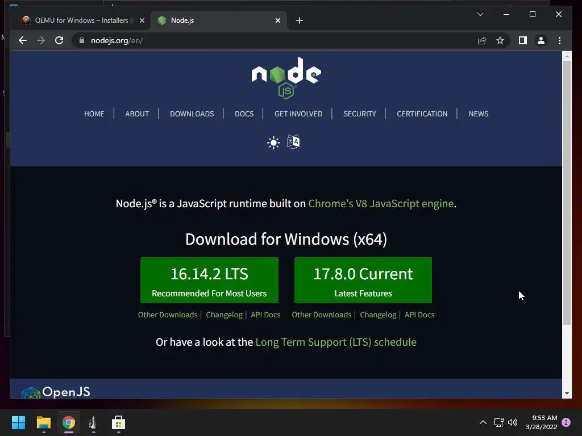
Task: Close the QEMU for Windows tab
Action: tap(142, 20)
